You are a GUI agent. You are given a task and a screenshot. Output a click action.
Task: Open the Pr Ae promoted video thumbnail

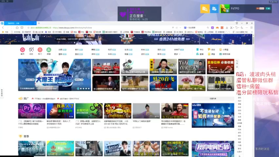point(32,111)
